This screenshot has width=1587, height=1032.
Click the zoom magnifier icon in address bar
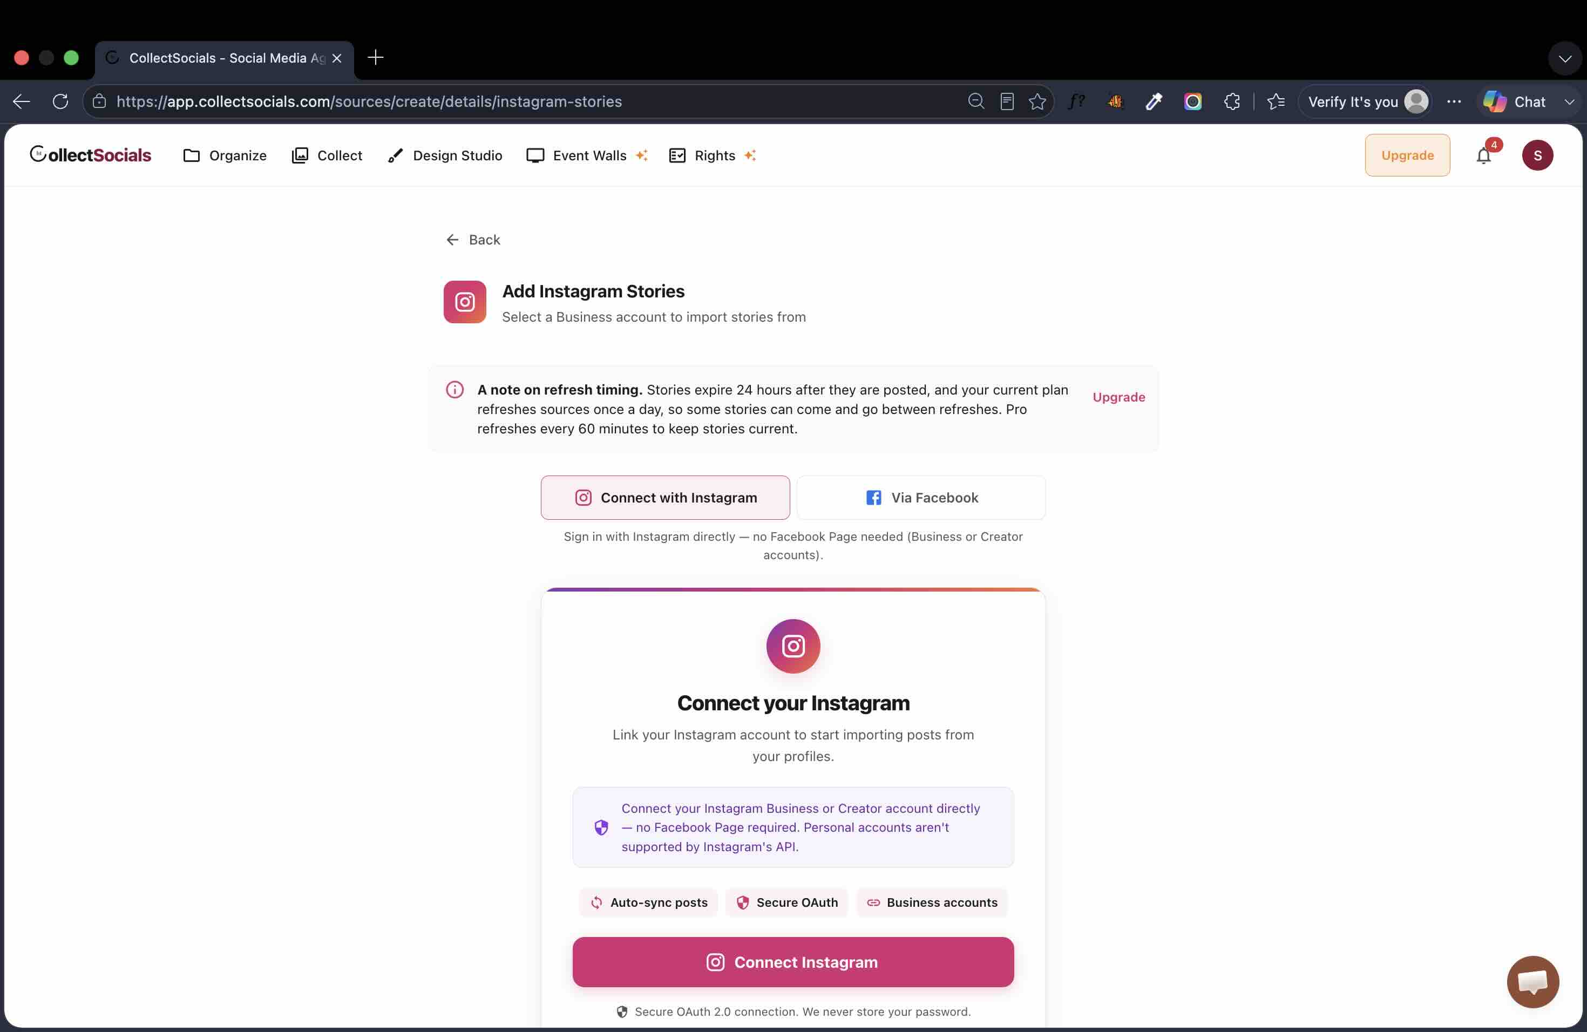click(x=975, y=101)
